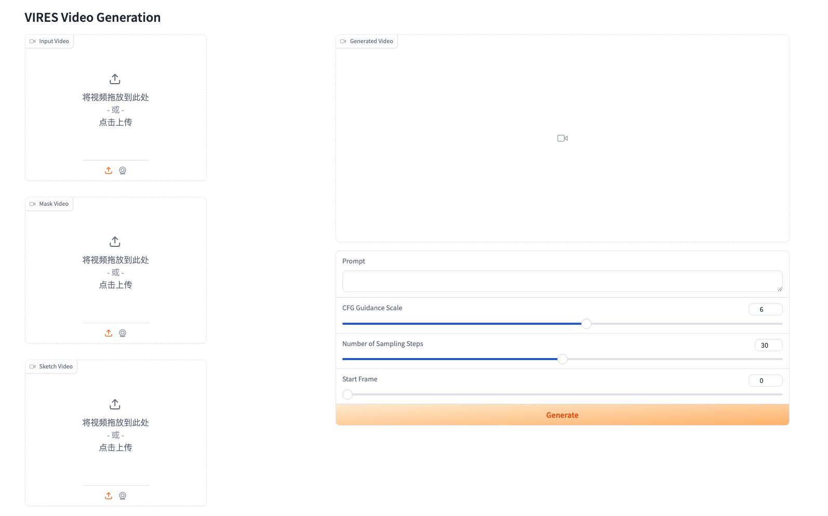Click the Start Frame slider handle

[348, 394]
